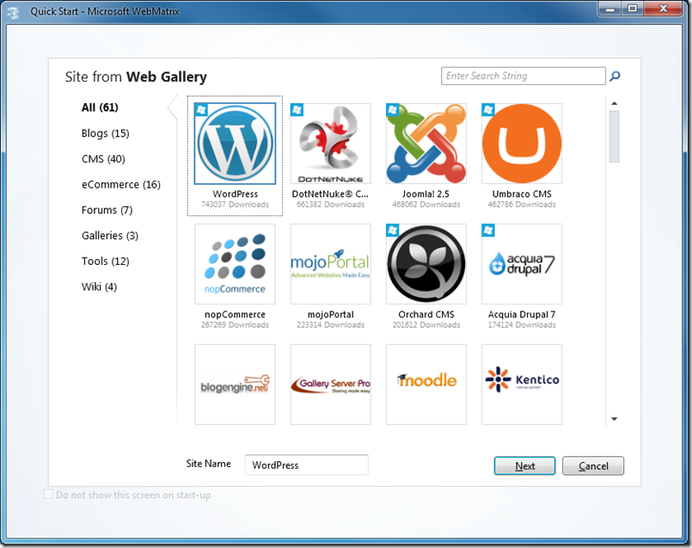Choose the Gallery Server Pro icon

(331, 385)
